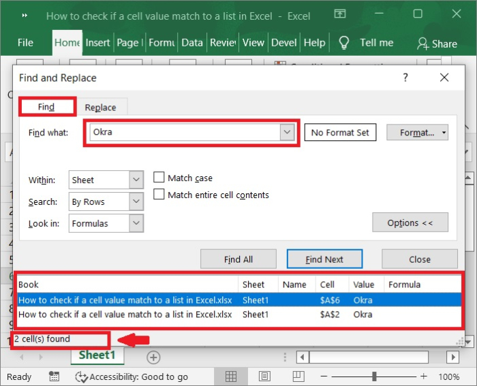Image resolution: width=477 pixels, height=386 pixels.
Task: Select the result row for cell $A$6
Action: (238, 300)
